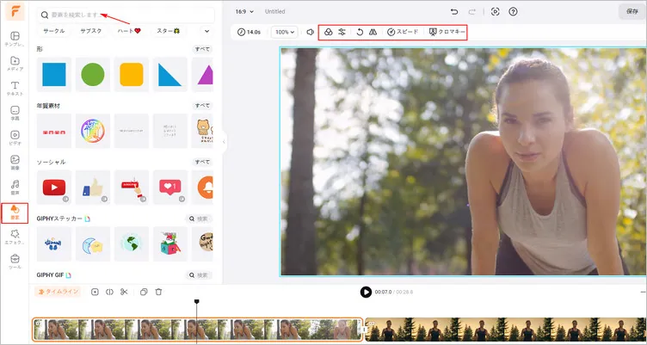Open the adjust sliders tool

(x=342, y=32)
